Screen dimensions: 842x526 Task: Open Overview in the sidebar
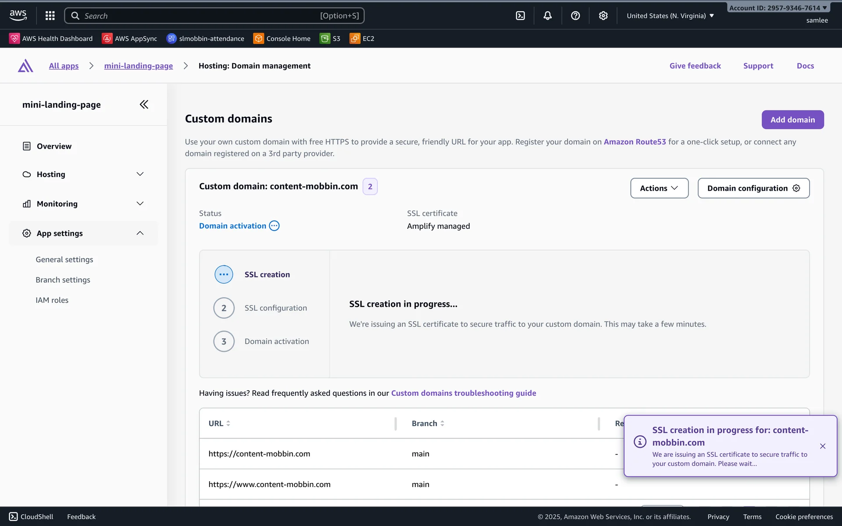click(54, 146)
